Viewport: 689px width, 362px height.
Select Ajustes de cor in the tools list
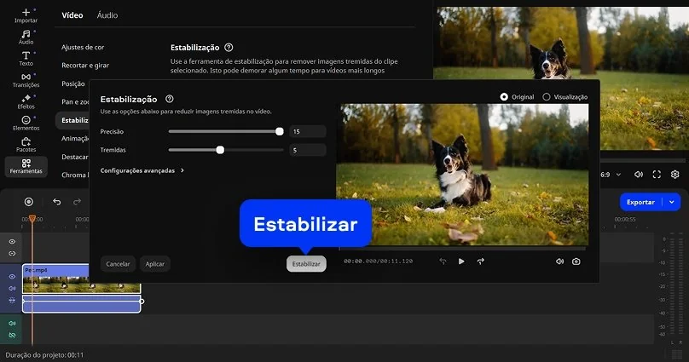tap(83, 48)
